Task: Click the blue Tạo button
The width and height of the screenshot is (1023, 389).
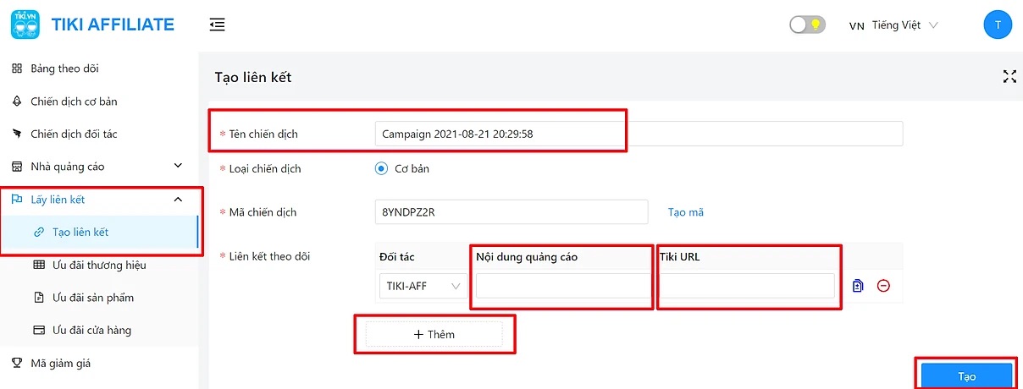Action: tap(966, 376)
